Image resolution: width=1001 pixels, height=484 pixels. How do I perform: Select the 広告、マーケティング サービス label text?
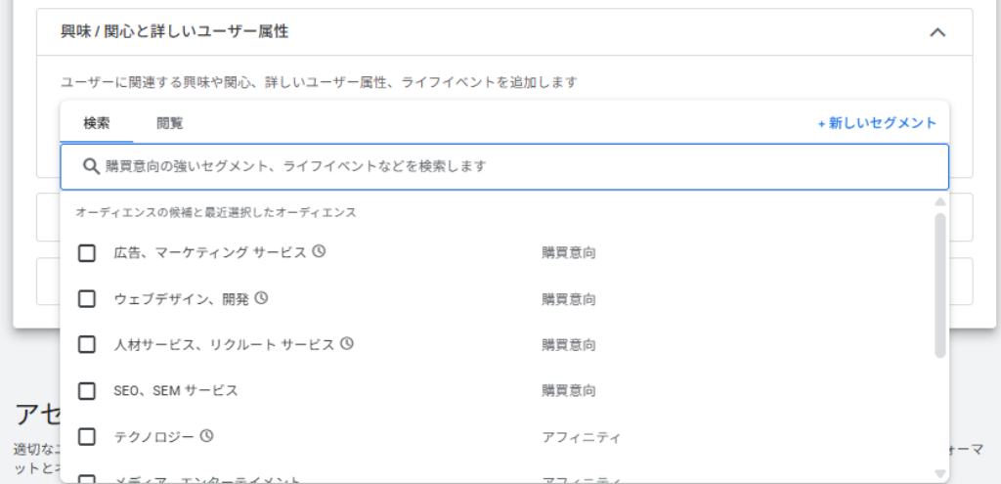pos(210,253)
